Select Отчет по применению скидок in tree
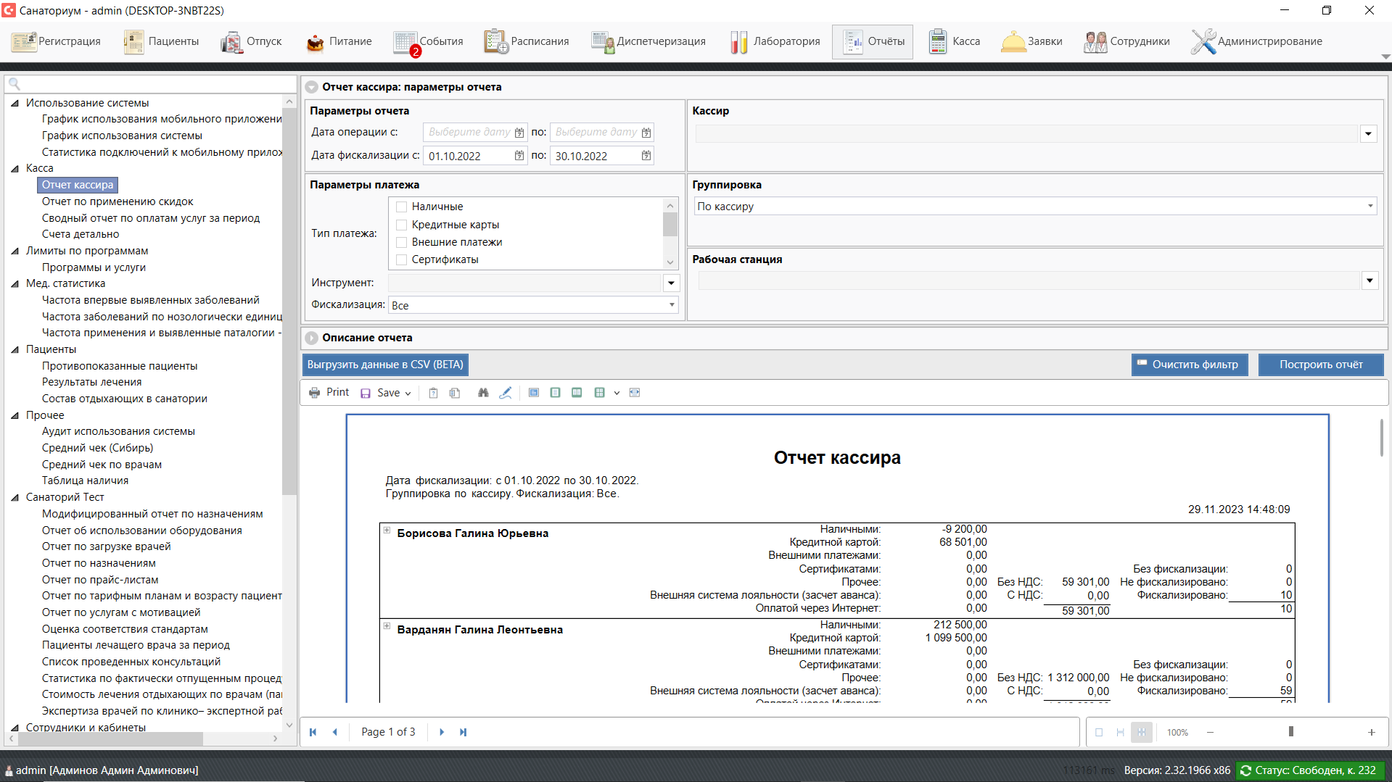Viewport: 1392px width, 782px height. [118, 201]
